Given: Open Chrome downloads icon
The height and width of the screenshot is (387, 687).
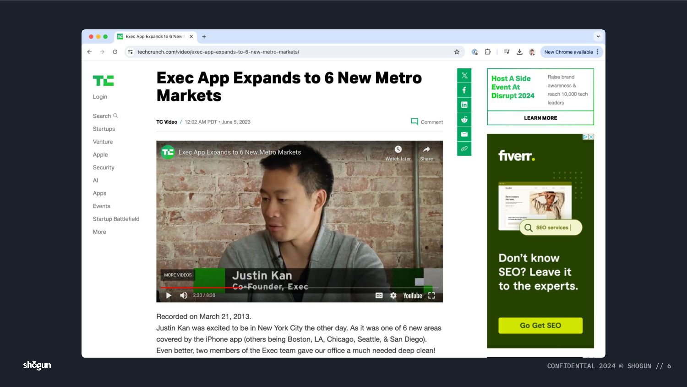Looking at the screenshot, I should [519, 52].
